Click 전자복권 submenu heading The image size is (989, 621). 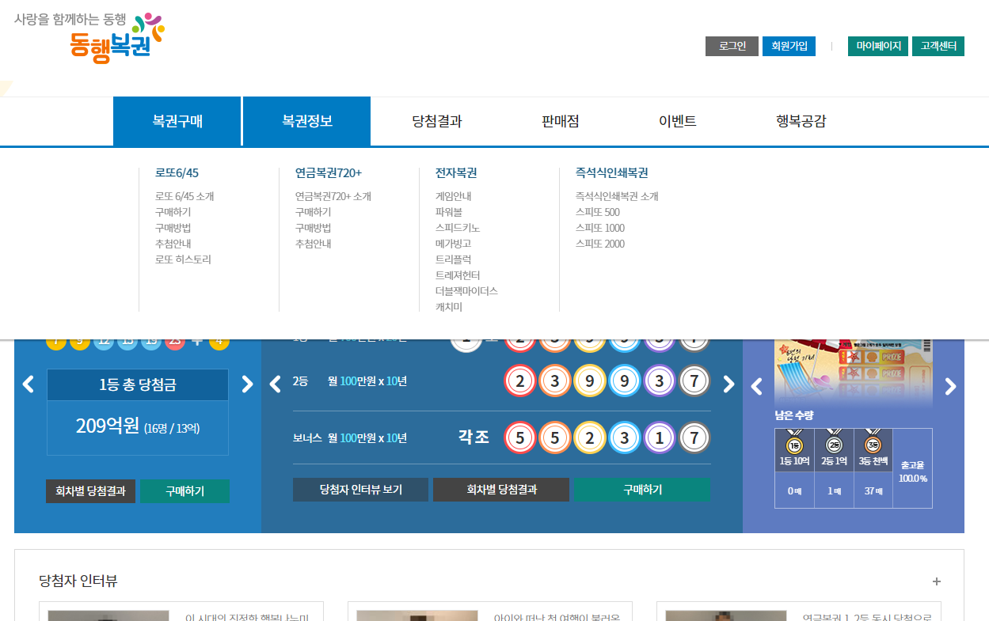pos(456,172)
